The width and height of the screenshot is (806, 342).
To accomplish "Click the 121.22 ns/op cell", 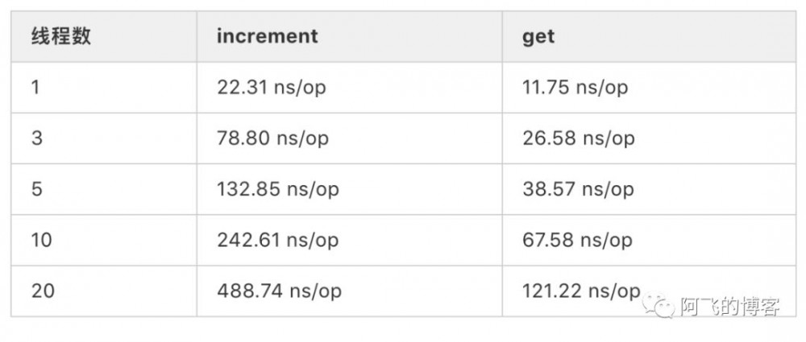I will 581,290.
